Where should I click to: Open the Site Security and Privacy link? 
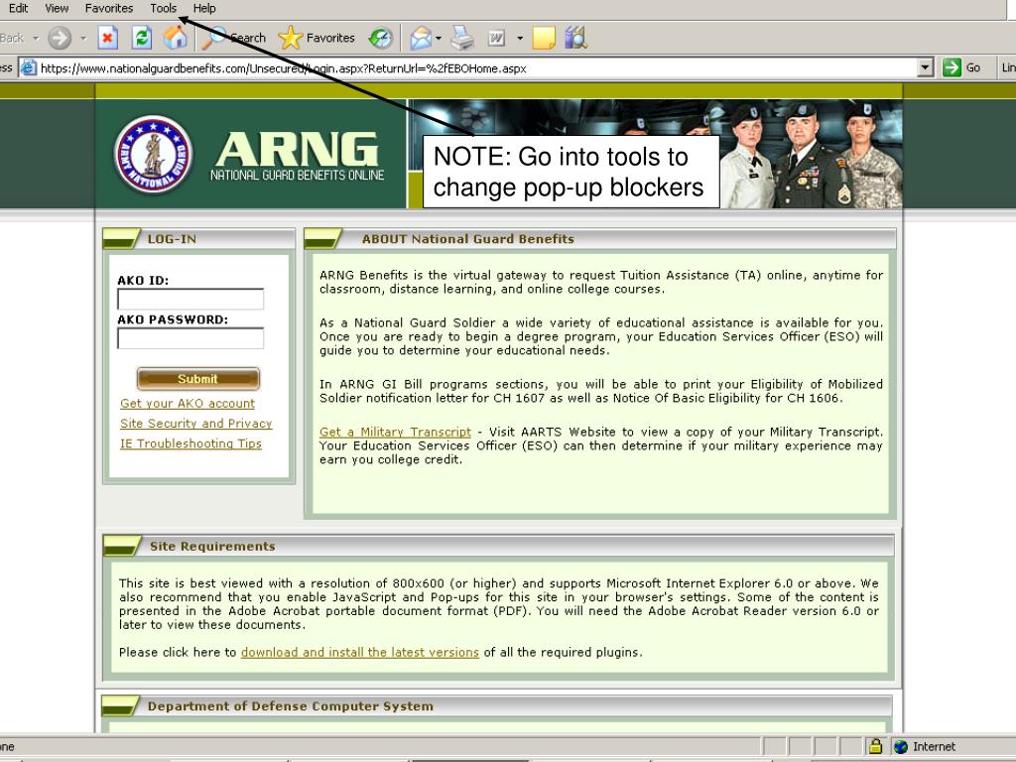(195, 423)
